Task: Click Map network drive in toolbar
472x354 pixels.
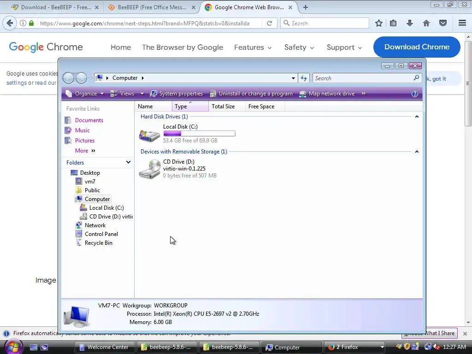Action: point(327,94)
